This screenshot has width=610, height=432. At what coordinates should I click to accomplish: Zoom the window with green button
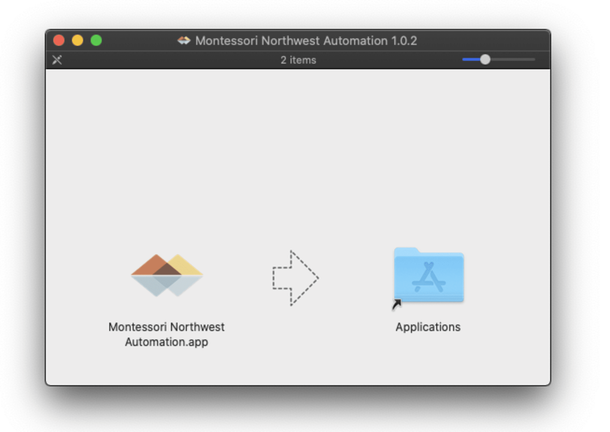[96, 41]
